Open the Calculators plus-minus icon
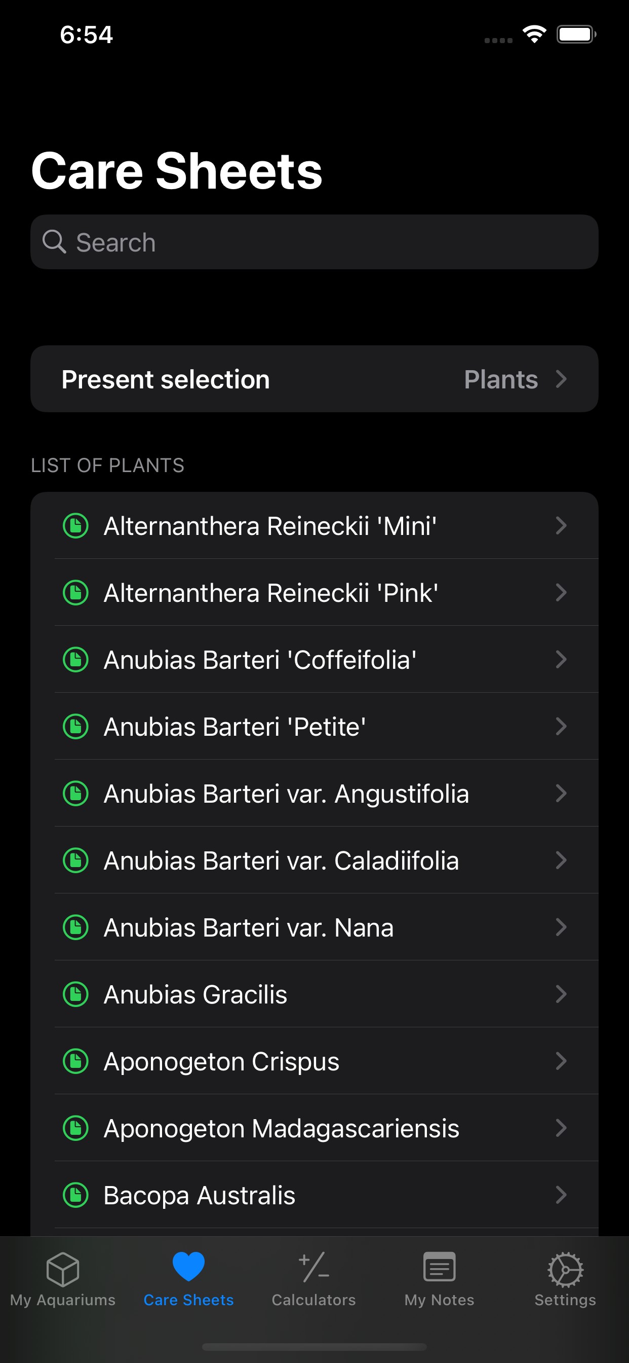 pos(314,1268)
